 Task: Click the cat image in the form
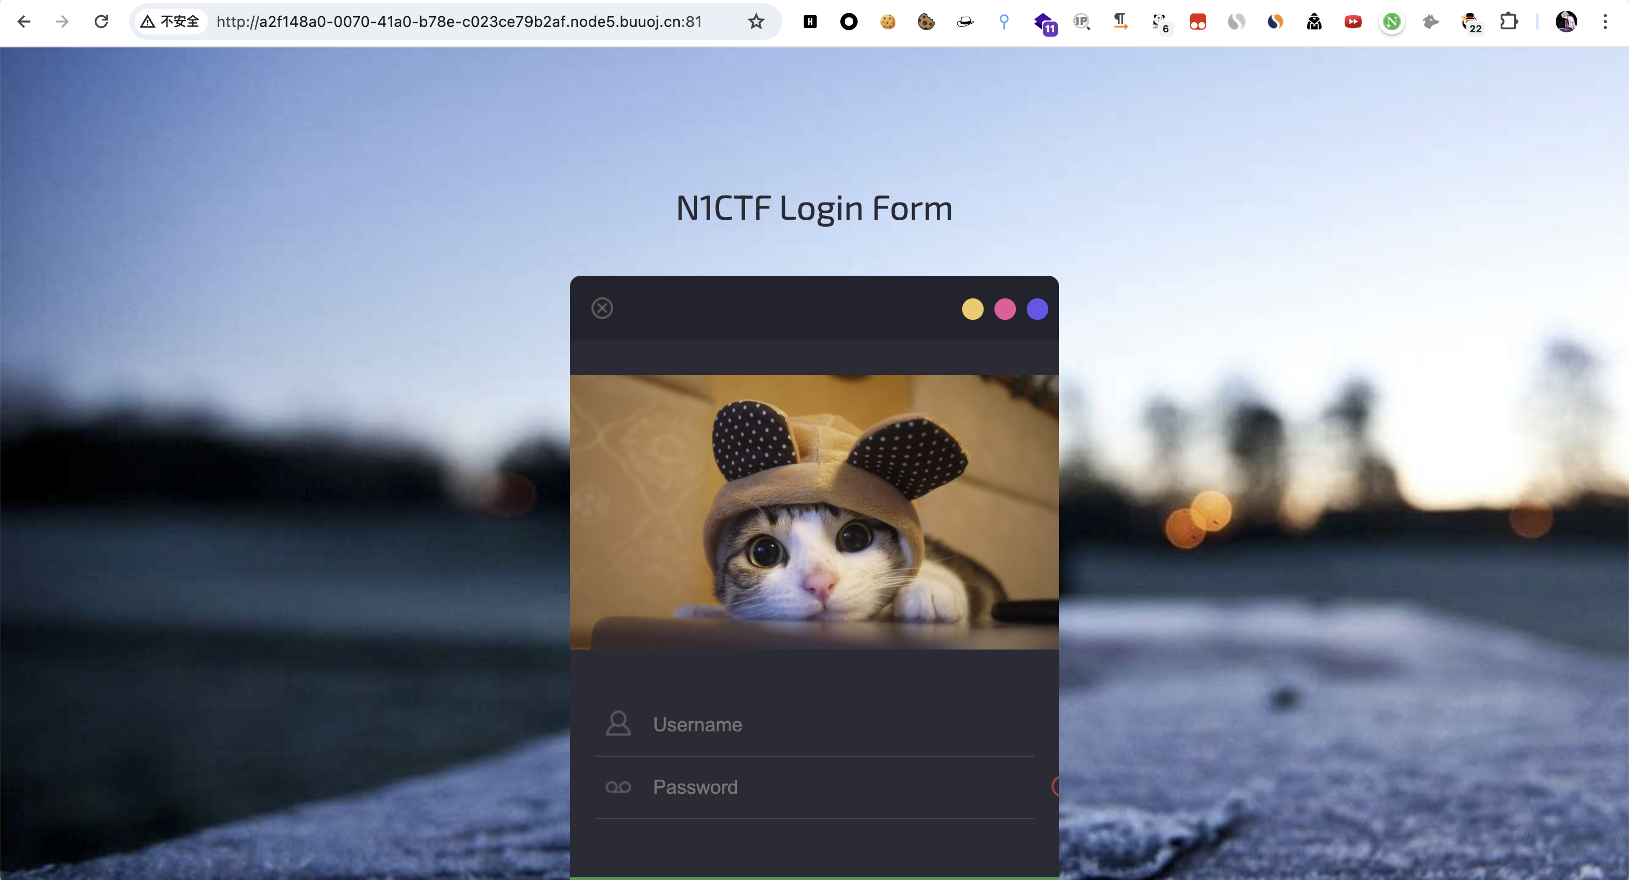tap(814, 512)
